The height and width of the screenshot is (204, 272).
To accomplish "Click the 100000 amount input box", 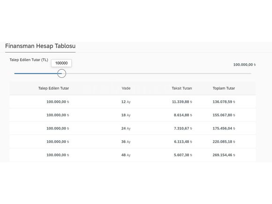I will 61,63.
